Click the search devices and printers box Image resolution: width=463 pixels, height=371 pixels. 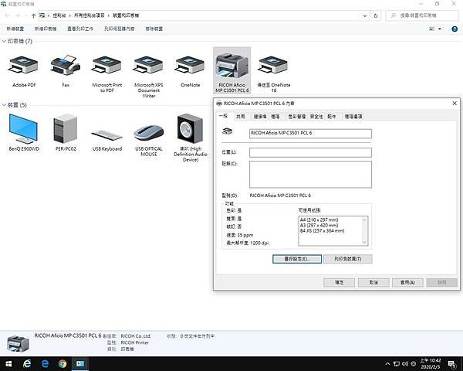click(422, 15)
